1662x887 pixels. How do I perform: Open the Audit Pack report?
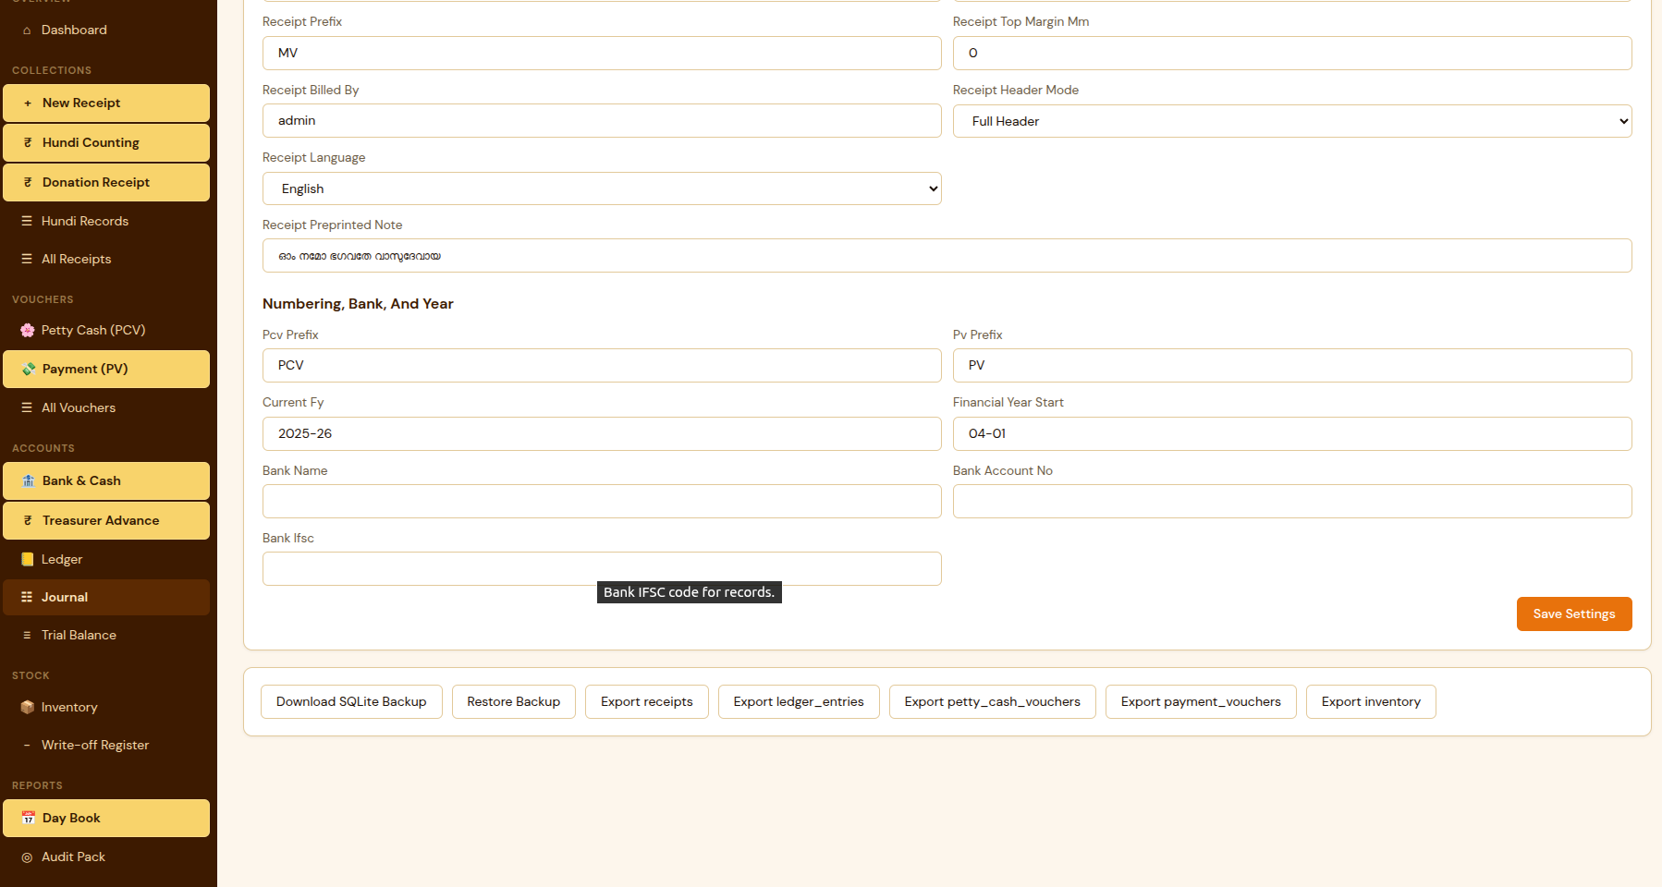point(106,857)
